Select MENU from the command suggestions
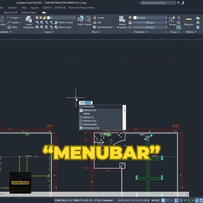This screenshot has height=203, width=203. pos(101,114)
